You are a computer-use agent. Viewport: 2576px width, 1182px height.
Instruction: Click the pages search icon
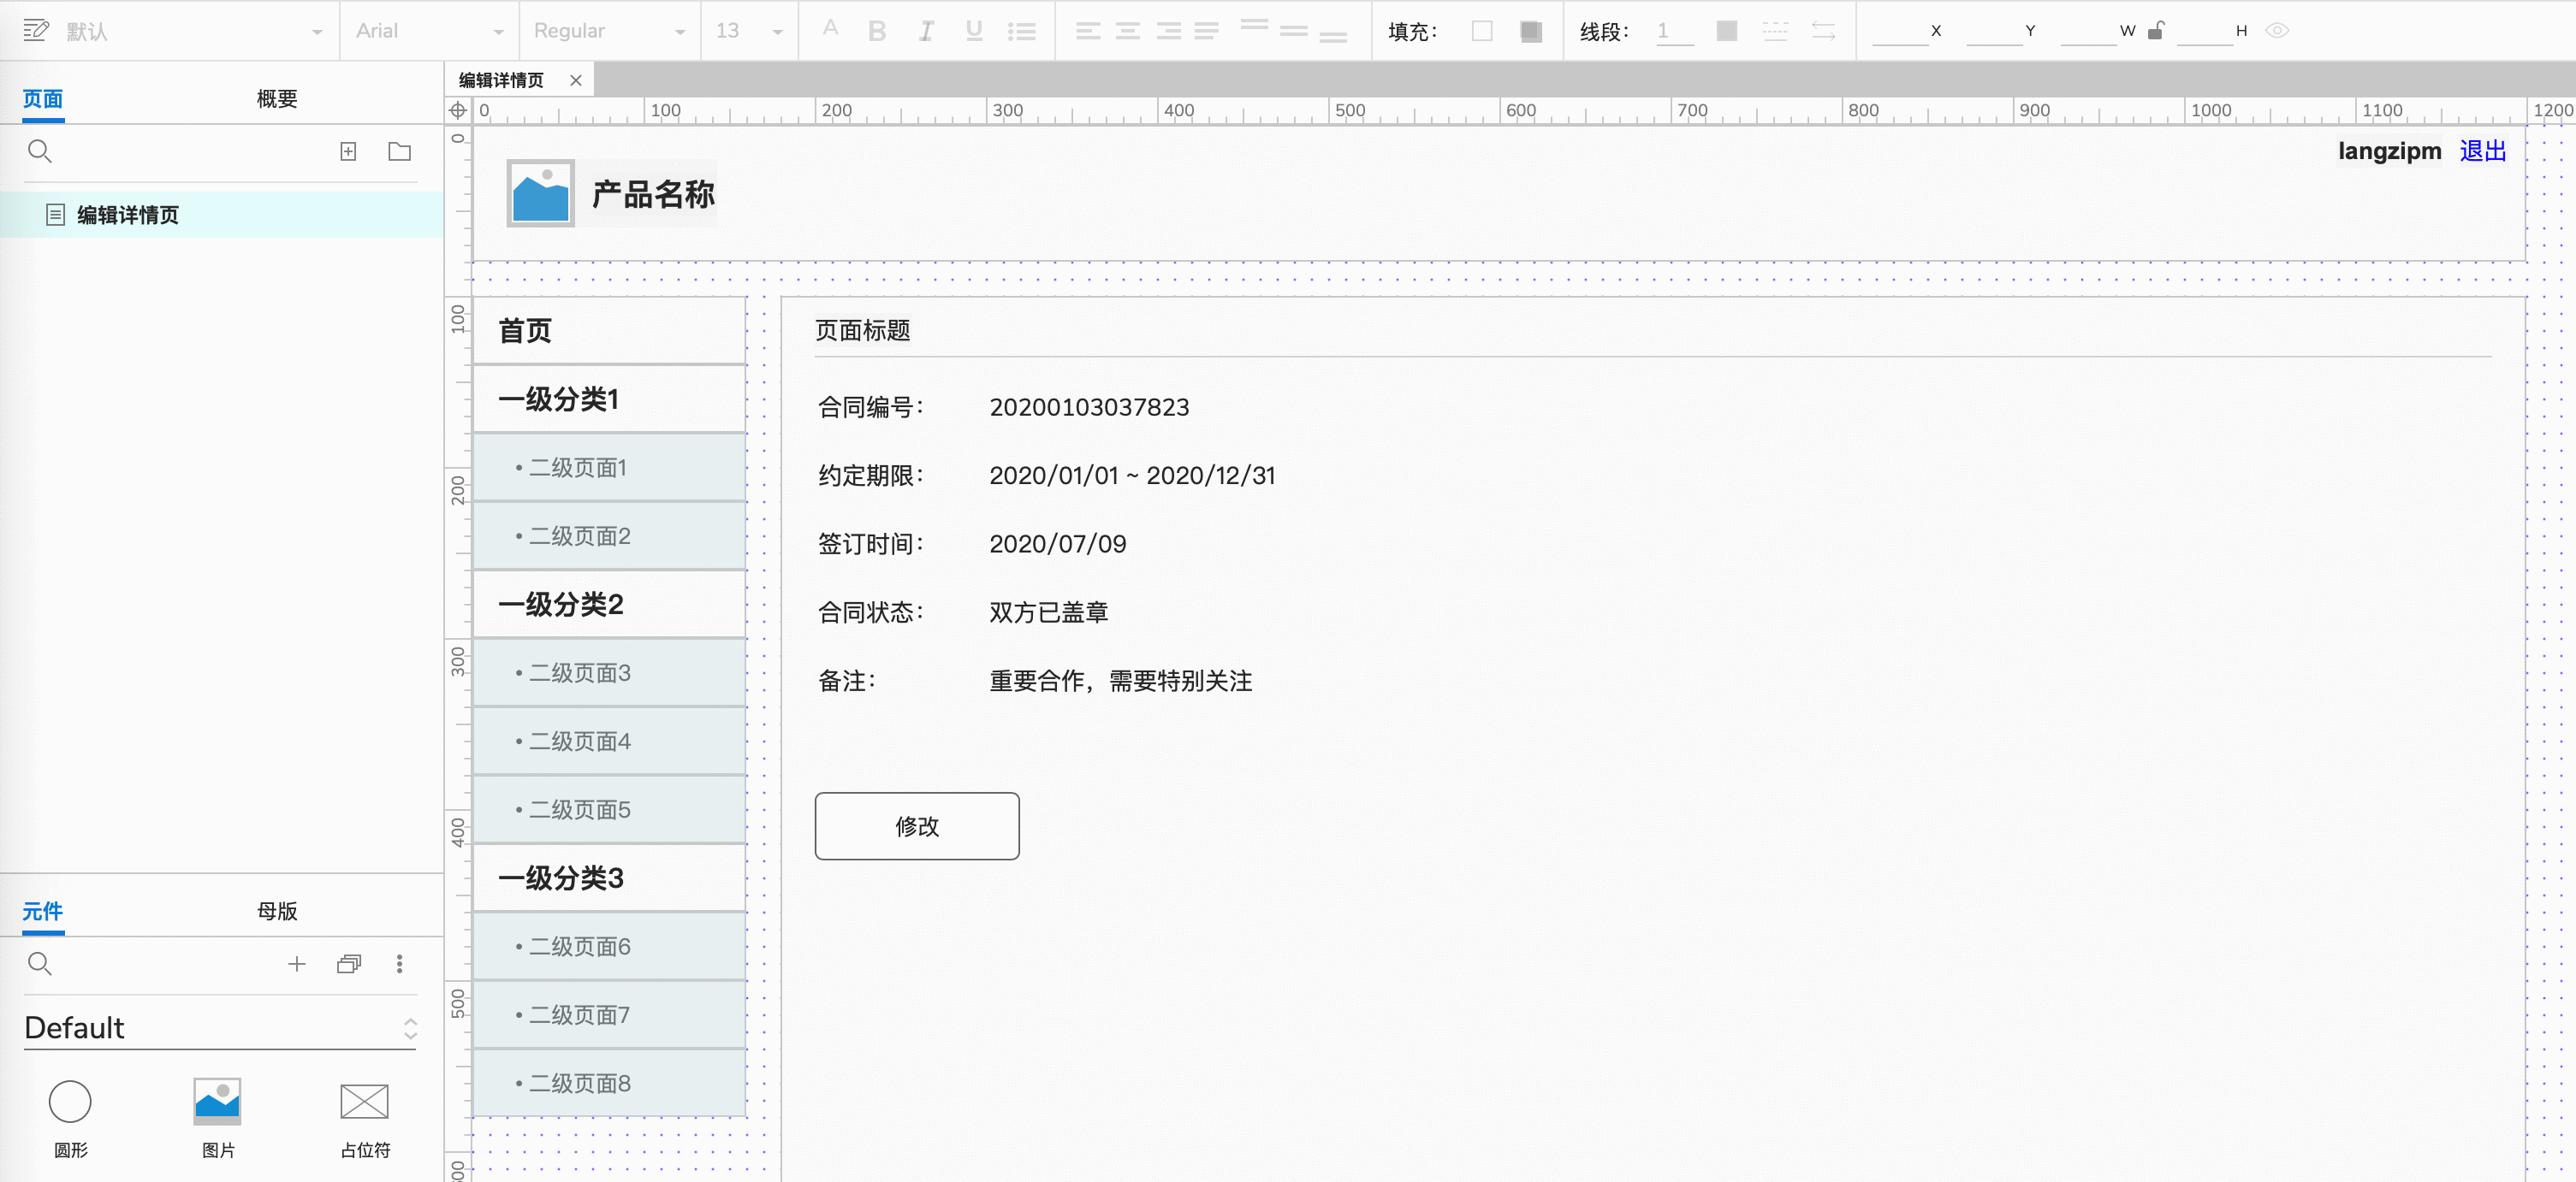pyautogui.click(x=40, y=152)
